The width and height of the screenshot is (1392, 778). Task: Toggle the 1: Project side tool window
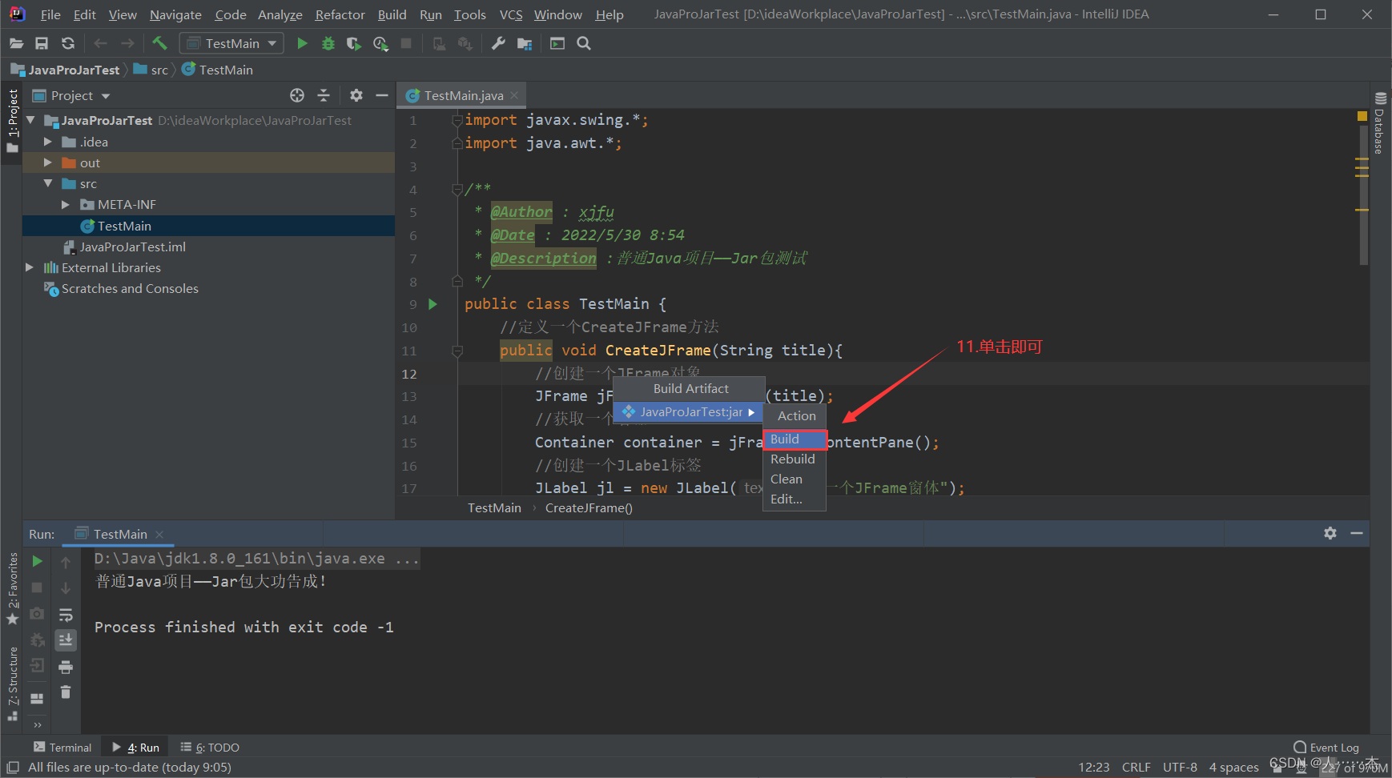click(x=12, y=122)
